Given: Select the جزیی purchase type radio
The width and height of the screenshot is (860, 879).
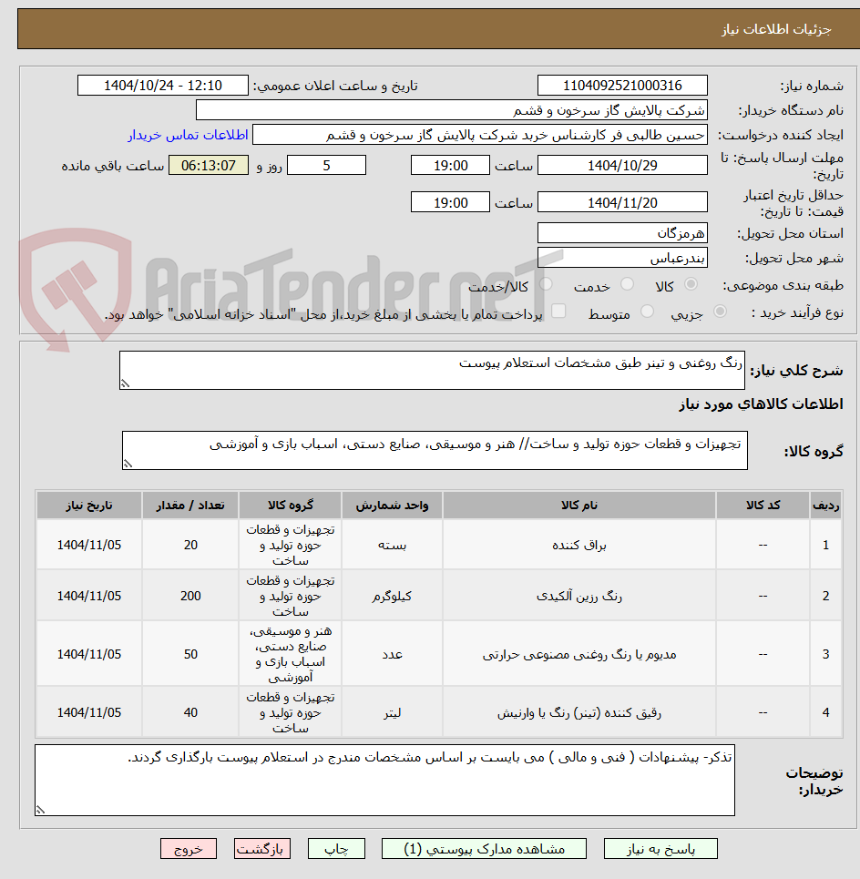Looking at the screenshot, I should point(720,312).
